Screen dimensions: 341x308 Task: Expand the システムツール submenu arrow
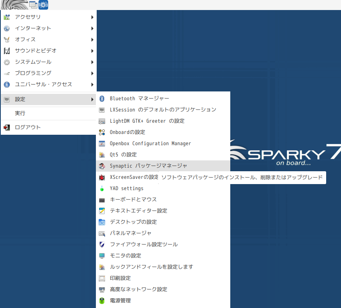point(92,62)
